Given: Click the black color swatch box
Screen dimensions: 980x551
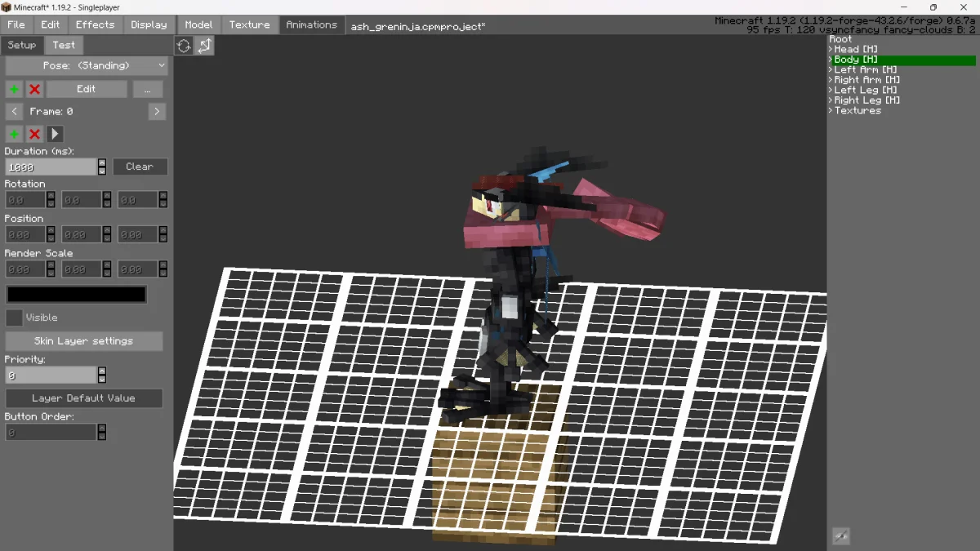Looking at the screenshot, I should [77, 295].
